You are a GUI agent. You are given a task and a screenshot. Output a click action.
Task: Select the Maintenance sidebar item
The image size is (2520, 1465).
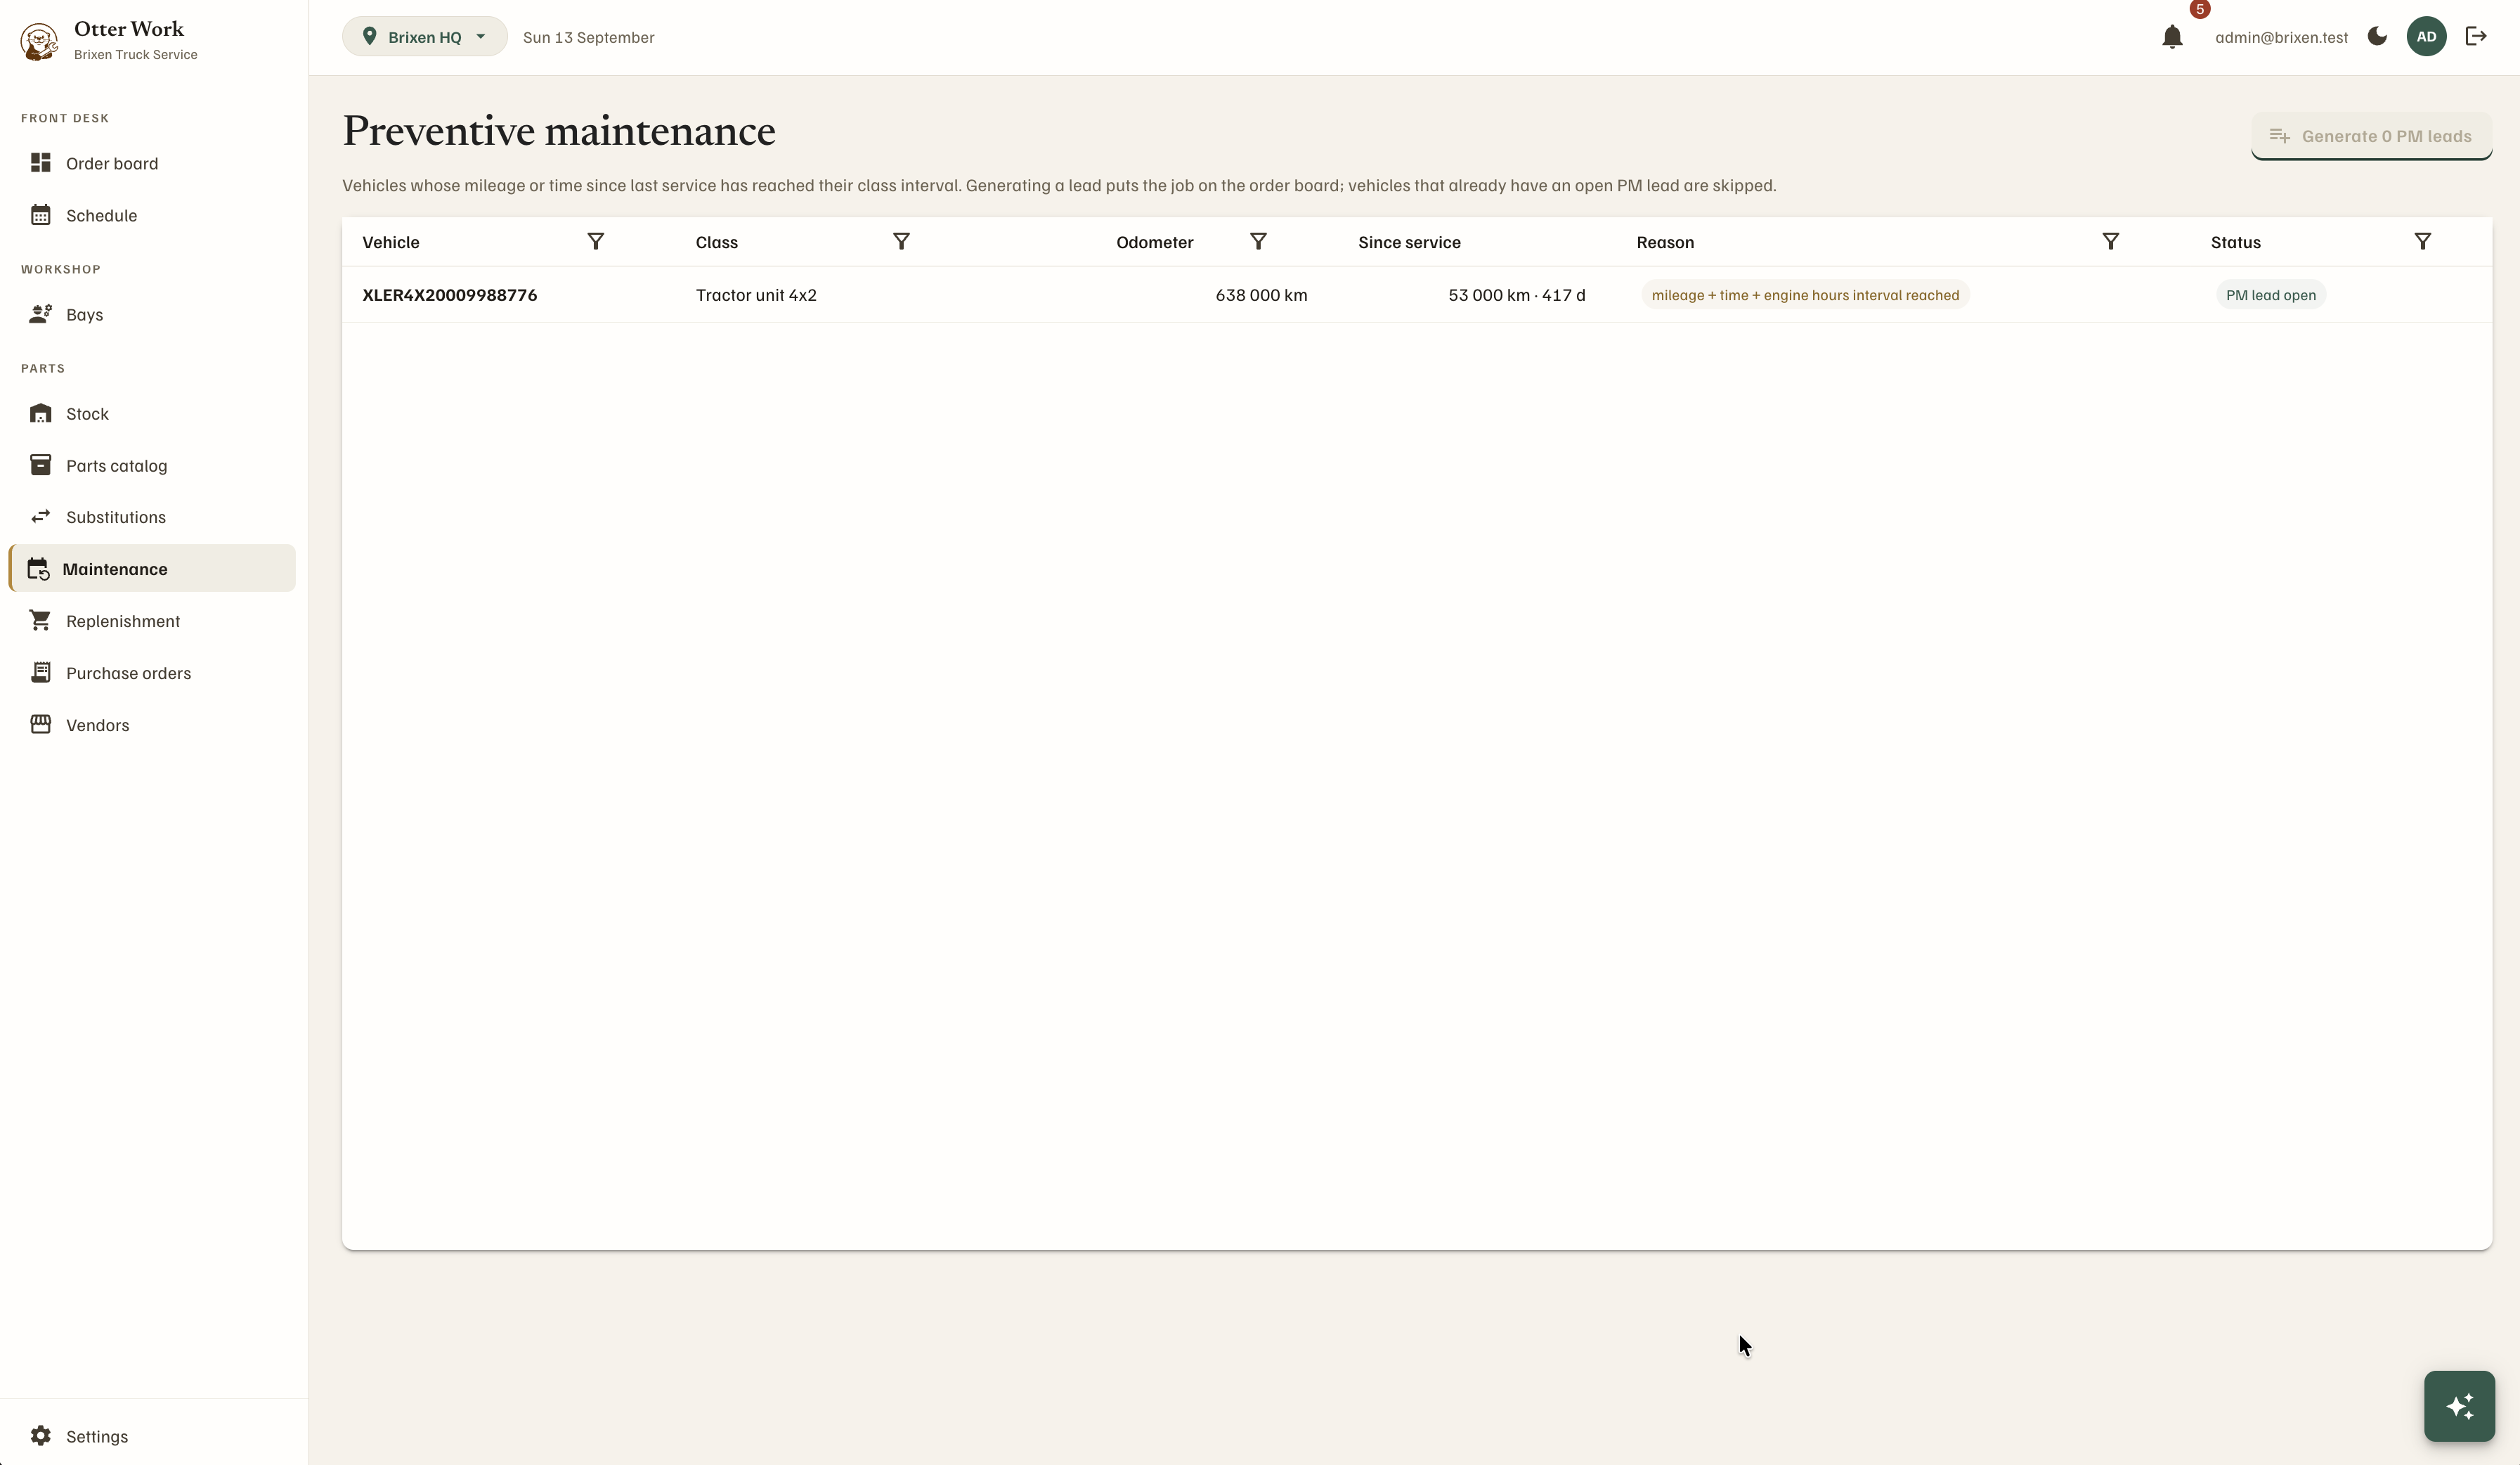click(153, 569)
